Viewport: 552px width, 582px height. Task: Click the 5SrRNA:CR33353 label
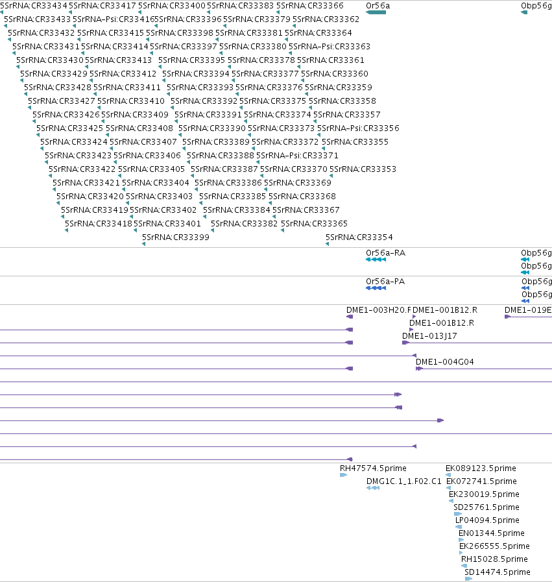363,169
